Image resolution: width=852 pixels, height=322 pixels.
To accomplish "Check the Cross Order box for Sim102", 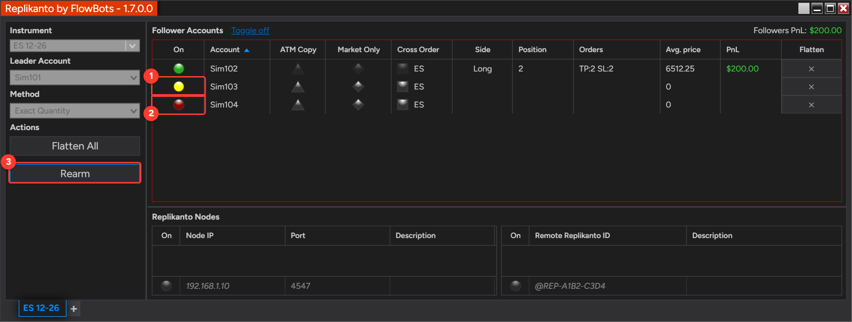I will (x=403, y=69).
